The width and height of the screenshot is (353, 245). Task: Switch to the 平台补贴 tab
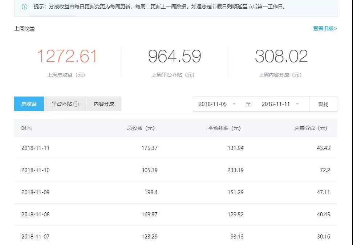click(x=62, y=104)
